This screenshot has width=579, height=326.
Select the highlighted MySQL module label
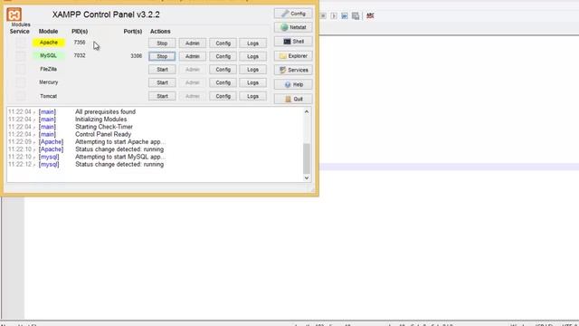(48, 55)
